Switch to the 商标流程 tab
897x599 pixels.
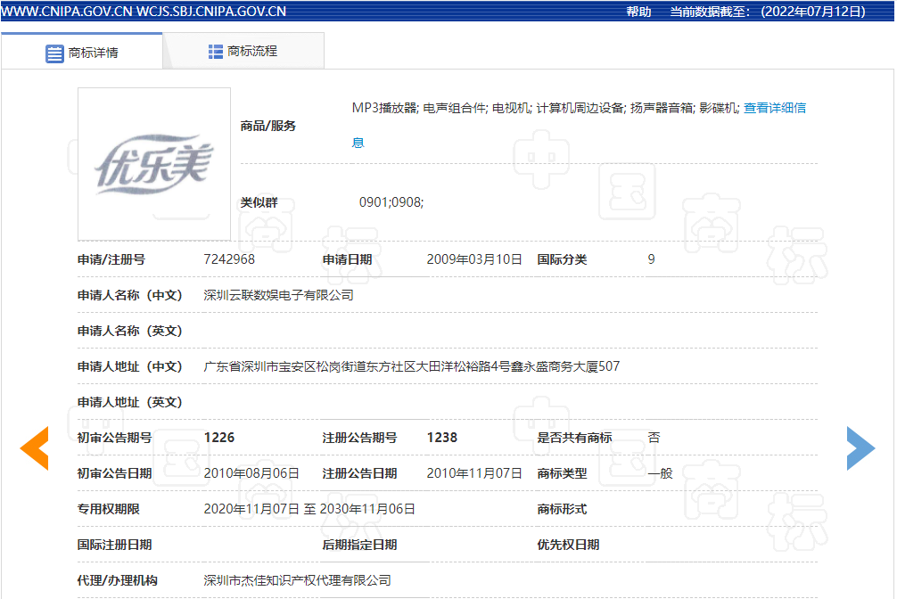click(x=251, y=52)
